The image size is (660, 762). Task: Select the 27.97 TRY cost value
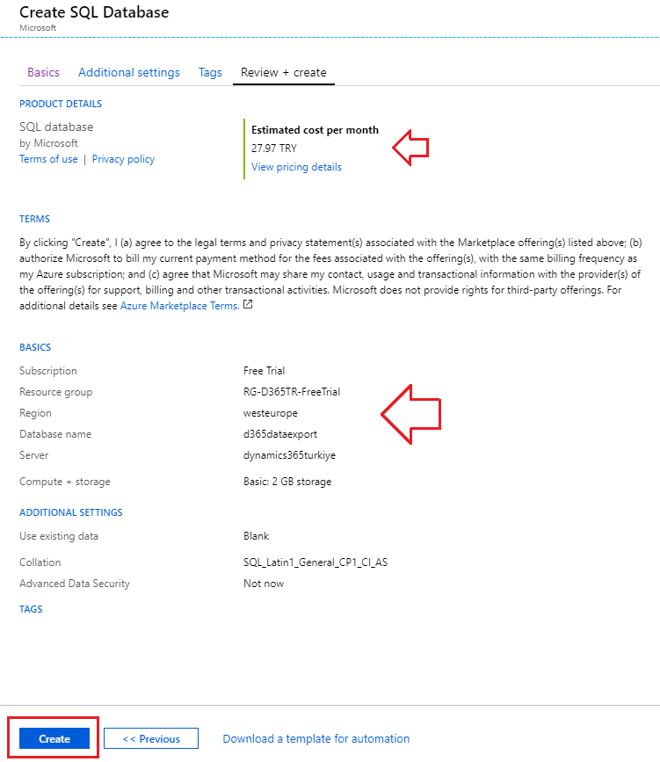[274, 149]
